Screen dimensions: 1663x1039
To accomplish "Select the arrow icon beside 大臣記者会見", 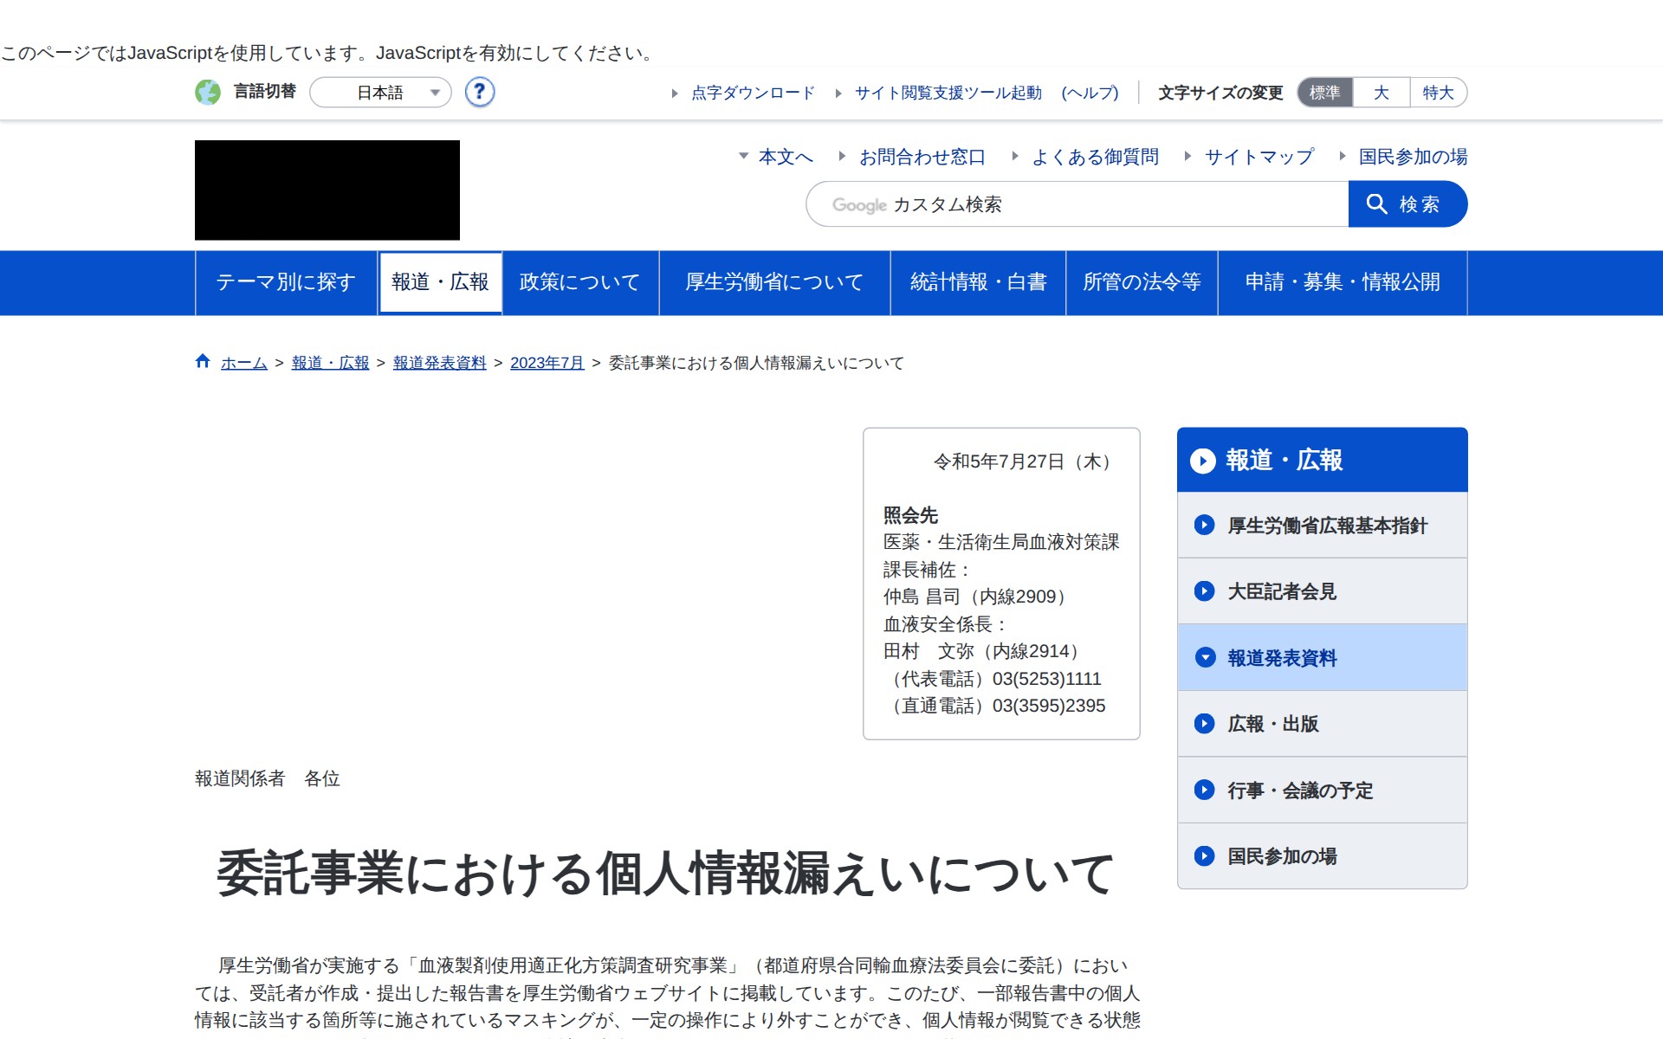I will point(1203,591).
